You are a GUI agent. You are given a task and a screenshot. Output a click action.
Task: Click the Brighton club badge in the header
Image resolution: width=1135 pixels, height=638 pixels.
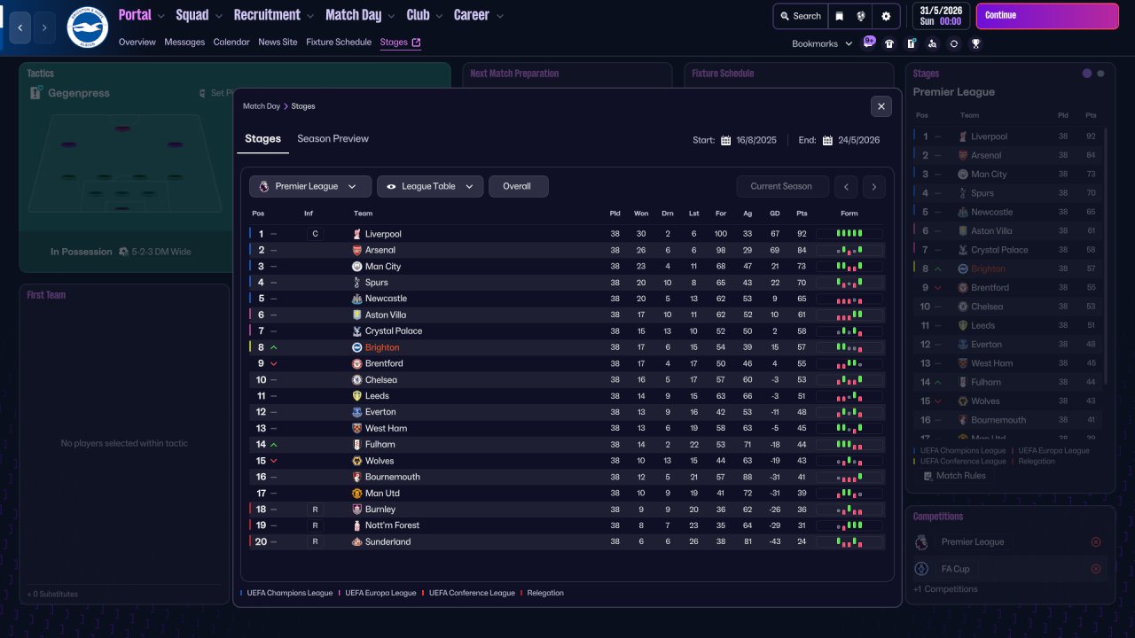pyautogui.click(x=87, y=27)
